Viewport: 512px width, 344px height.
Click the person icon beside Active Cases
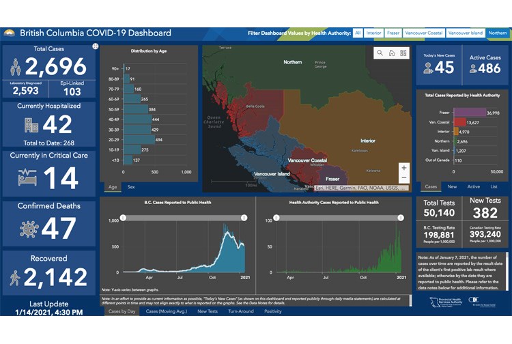pyautogui.click(x=473, y=68)
